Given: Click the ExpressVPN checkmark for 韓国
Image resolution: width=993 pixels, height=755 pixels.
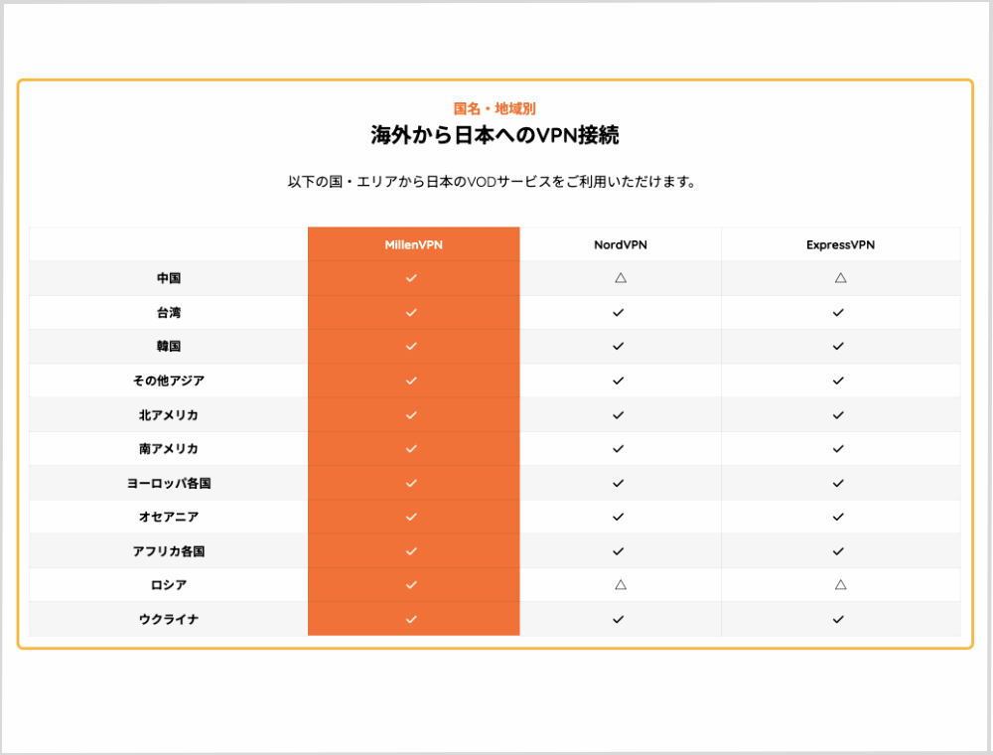Looking at the screenshot, I should tap(837, 346).
